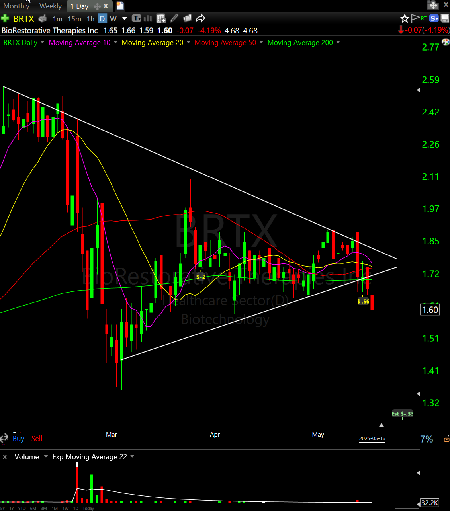450x511 pixels.
Task: Switch to the Weekly tab
Action: click(51, 6)
